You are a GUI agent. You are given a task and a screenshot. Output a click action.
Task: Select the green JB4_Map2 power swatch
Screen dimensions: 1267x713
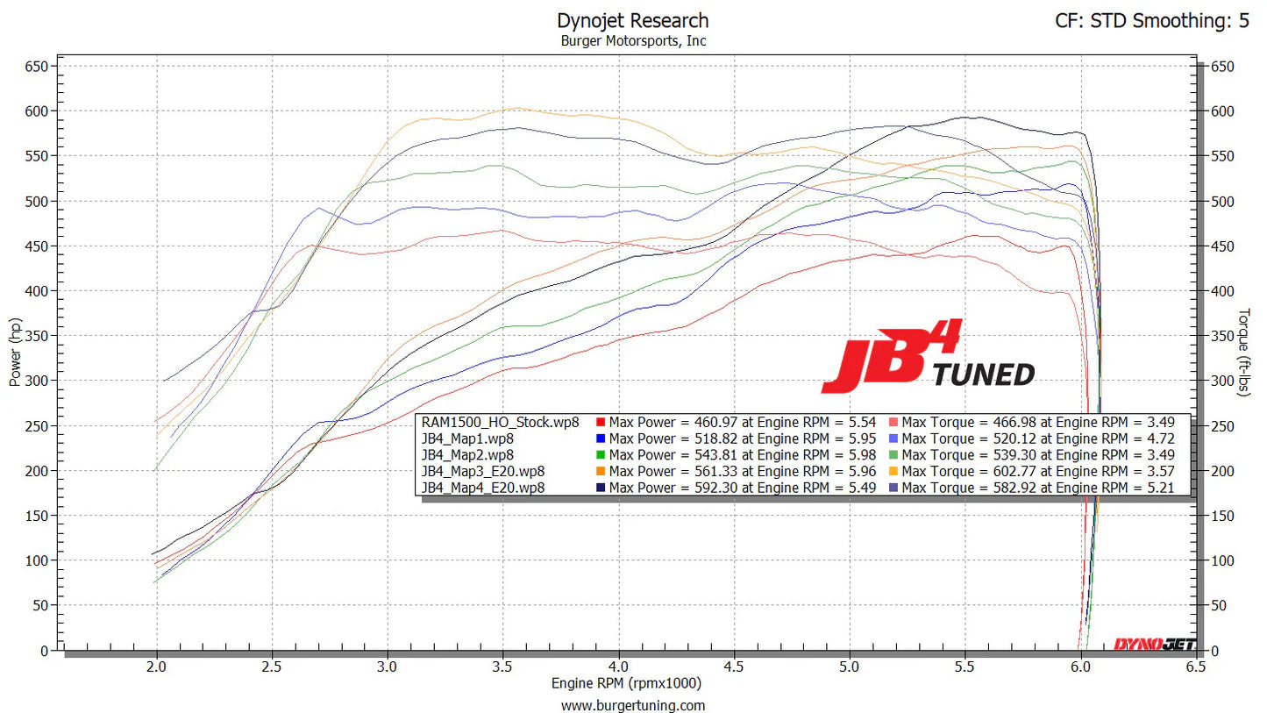point(601,455)
